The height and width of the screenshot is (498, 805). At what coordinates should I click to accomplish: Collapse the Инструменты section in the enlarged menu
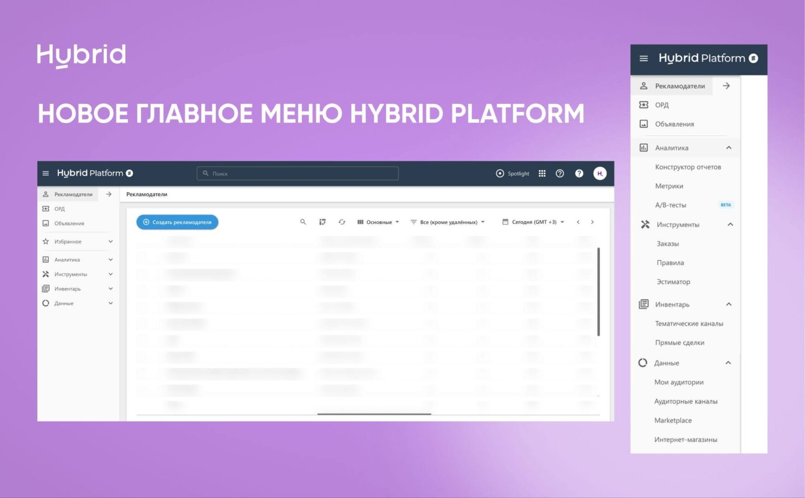point(730,225)
